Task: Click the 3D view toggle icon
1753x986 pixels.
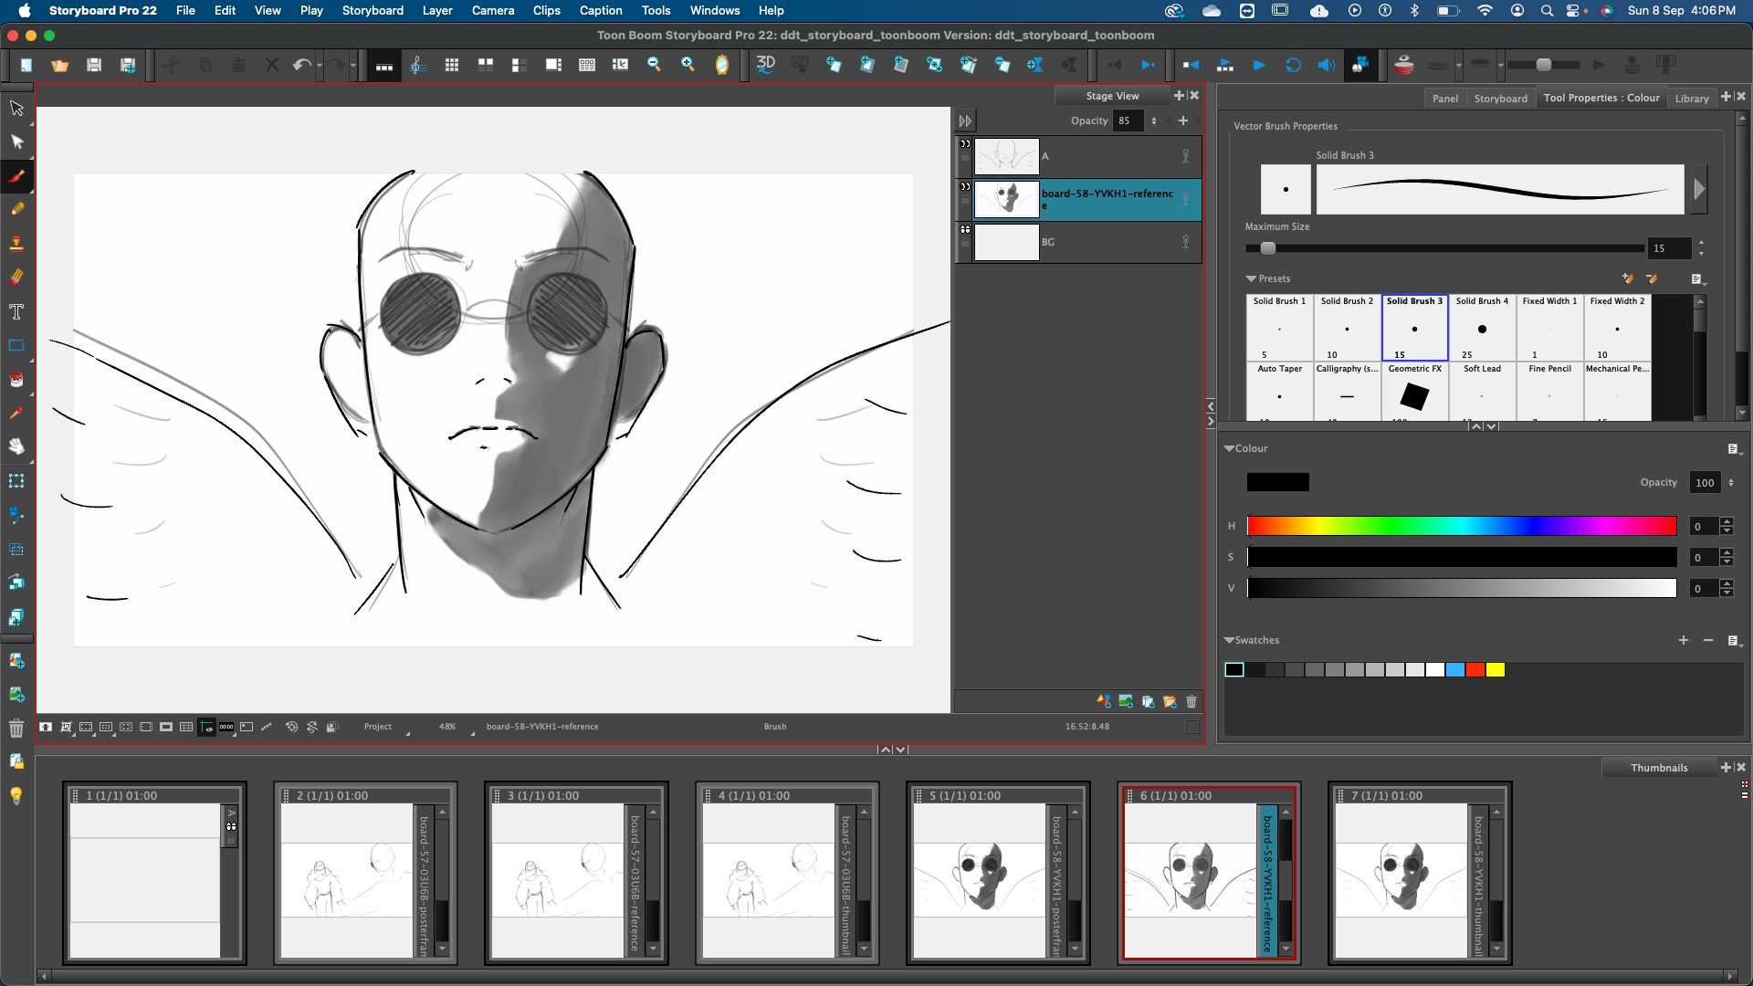Action: pos(766,64)
